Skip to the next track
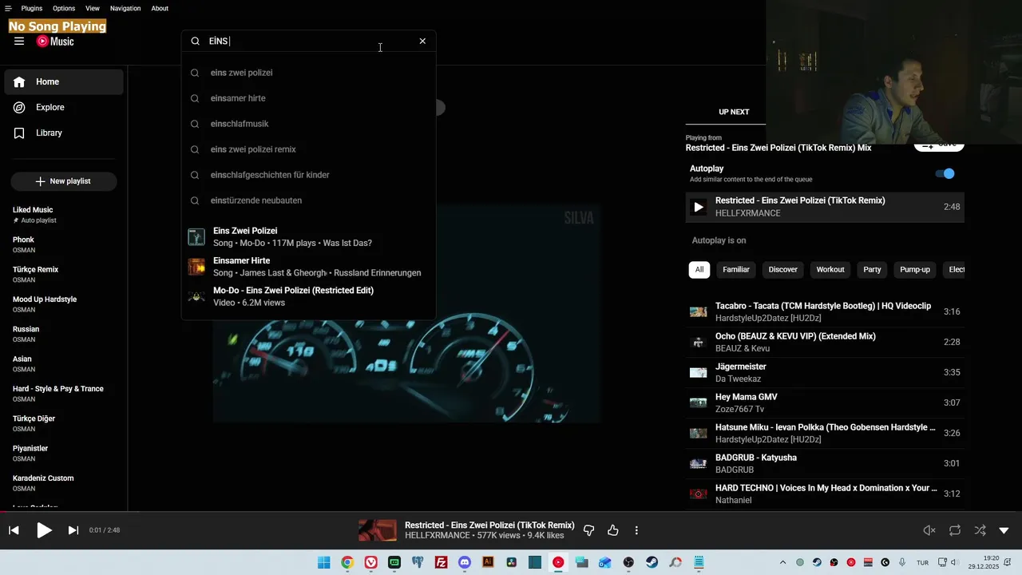The height and width of the screenshot is (575, 1022). (73, 530)
